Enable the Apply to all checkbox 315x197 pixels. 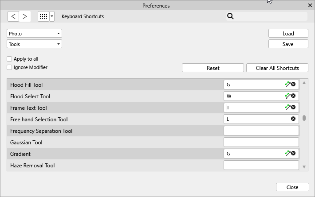click(10, 59)
